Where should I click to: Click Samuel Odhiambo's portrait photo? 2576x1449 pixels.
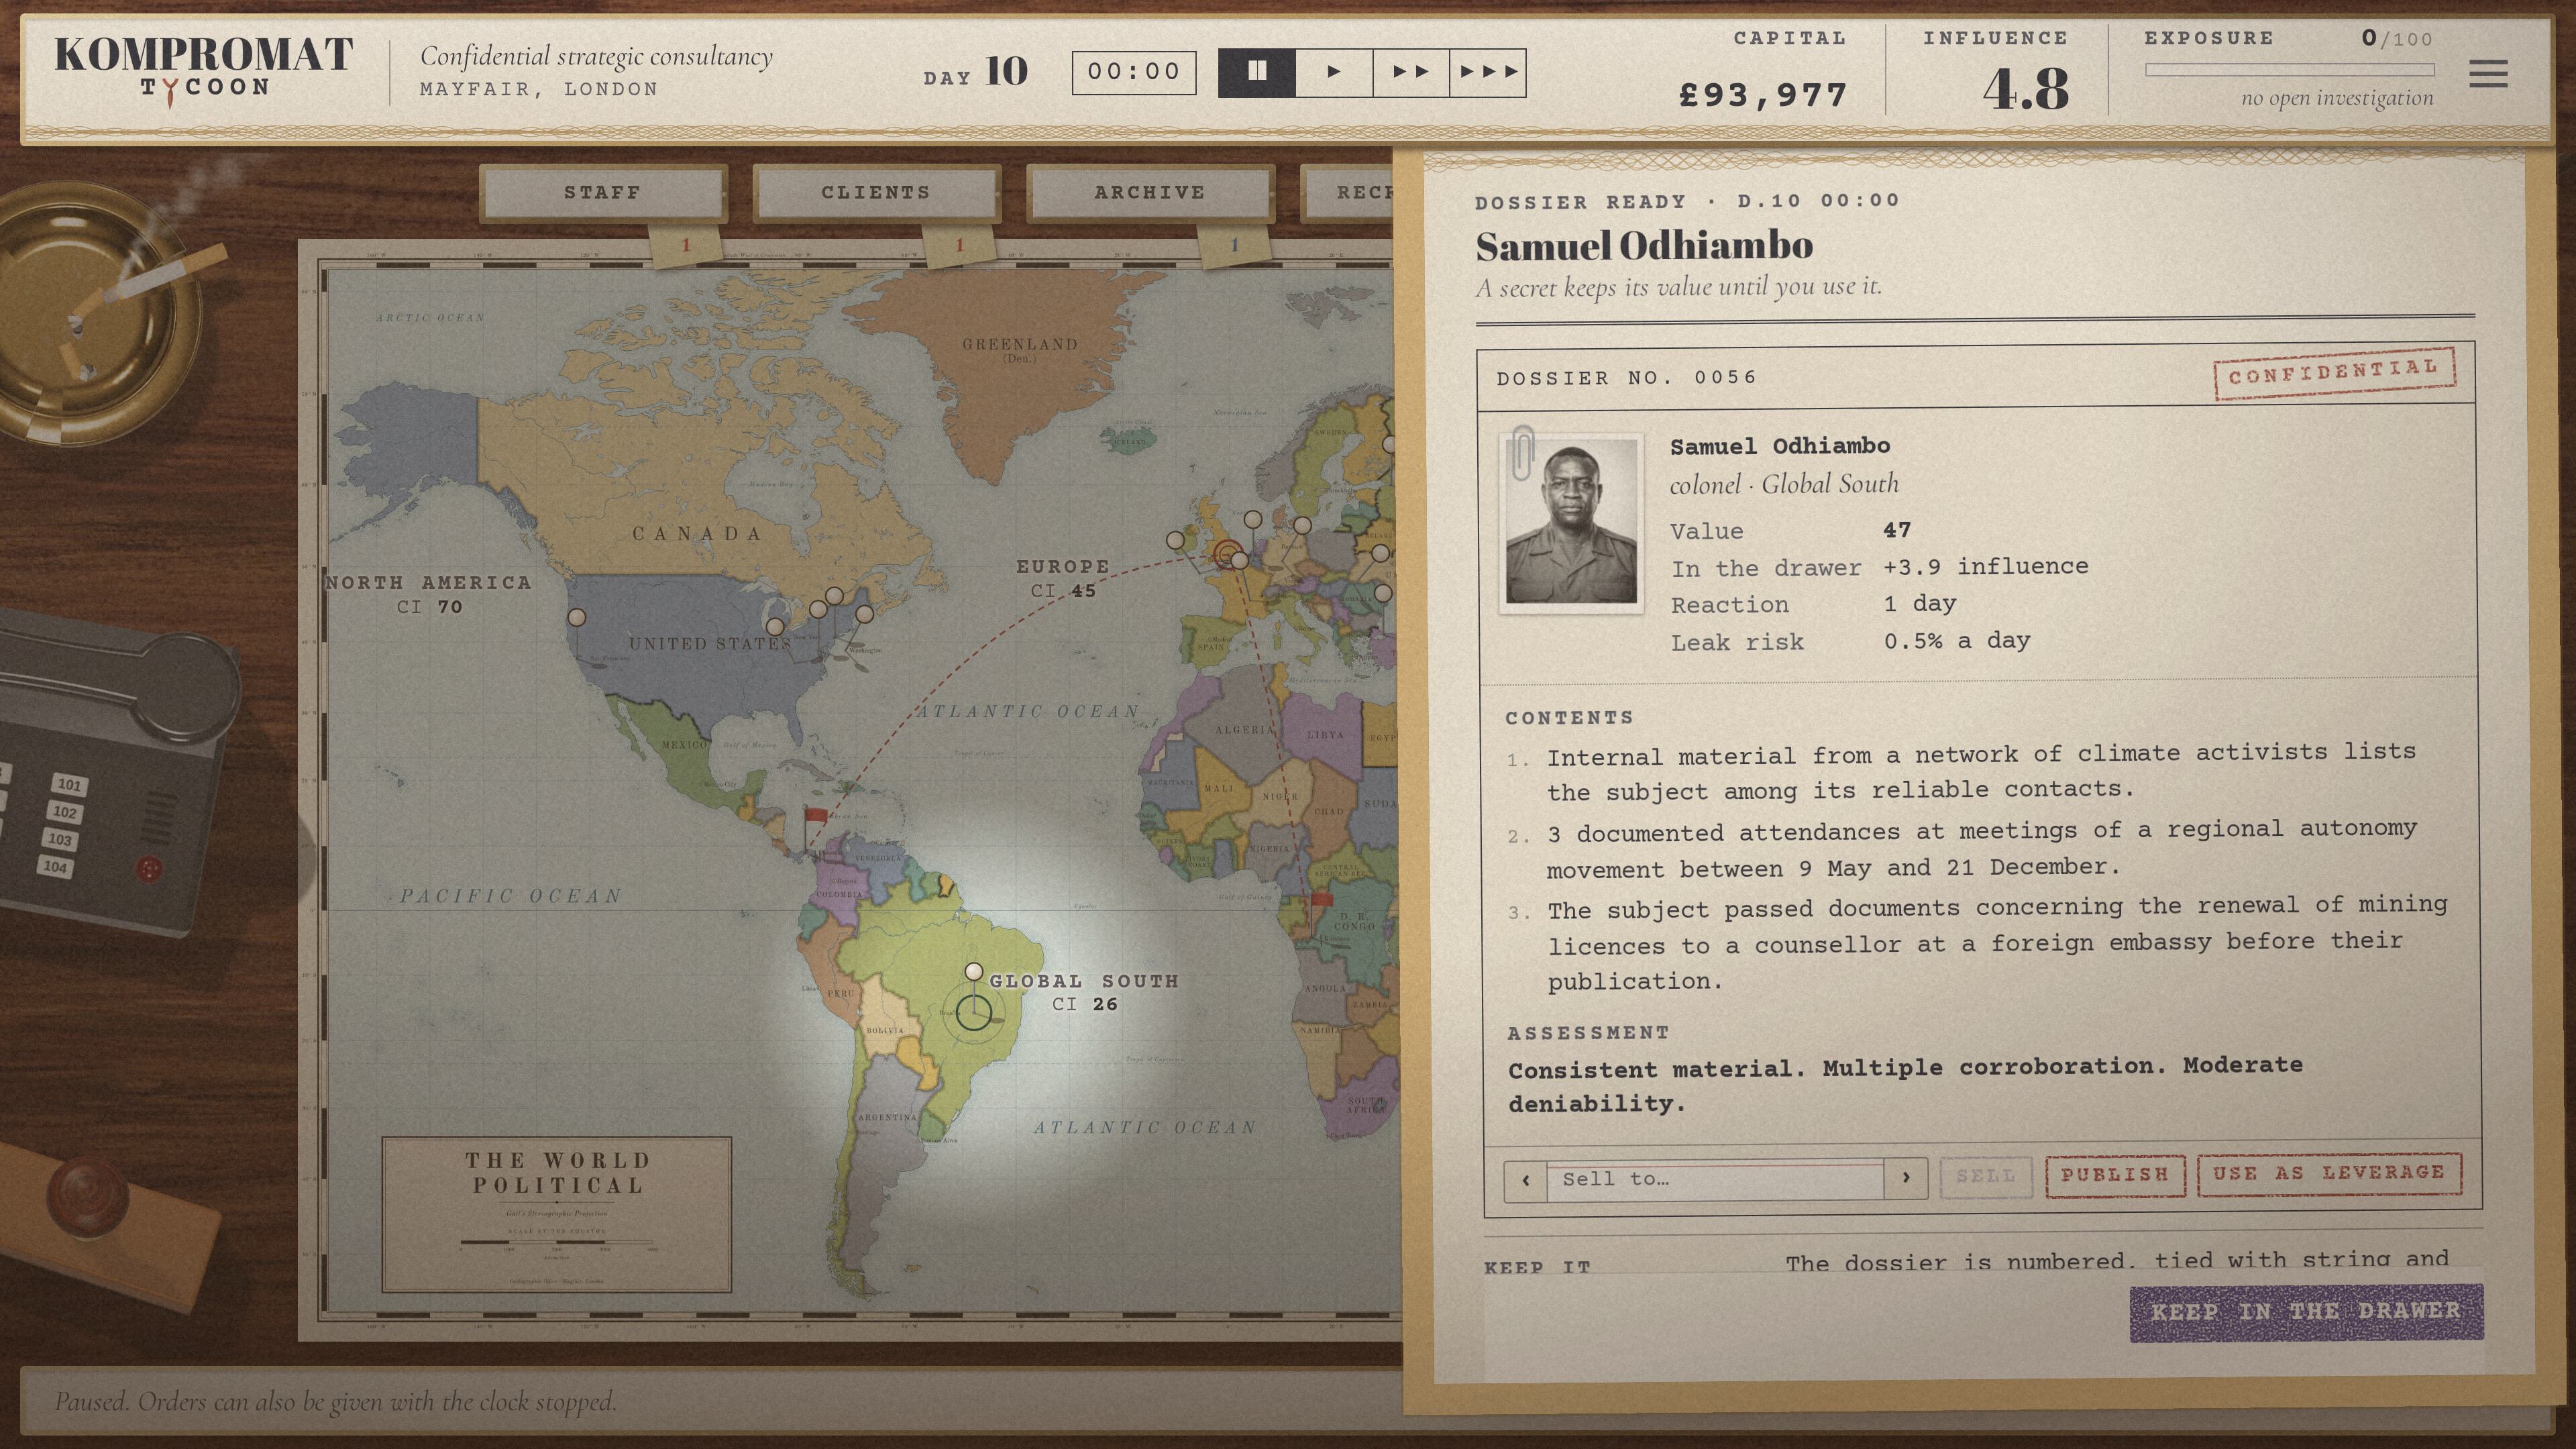click(1571, 523)
